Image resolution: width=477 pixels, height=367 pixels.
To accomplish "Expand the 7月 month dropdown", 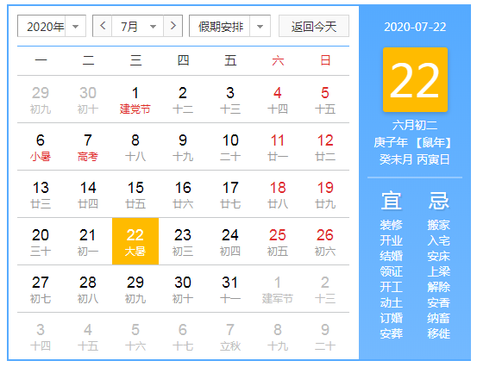I will pos(137,26).
